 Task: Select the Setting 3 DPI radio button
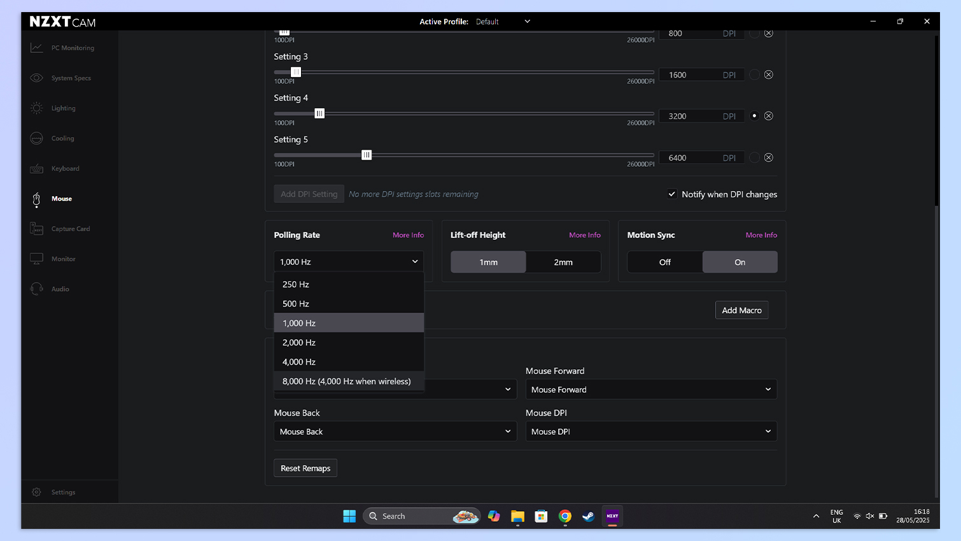tap(754, 75)
